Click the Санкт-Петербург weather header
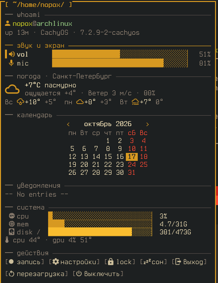The width and height of the screenshot is (218, 283). (82, 76)
